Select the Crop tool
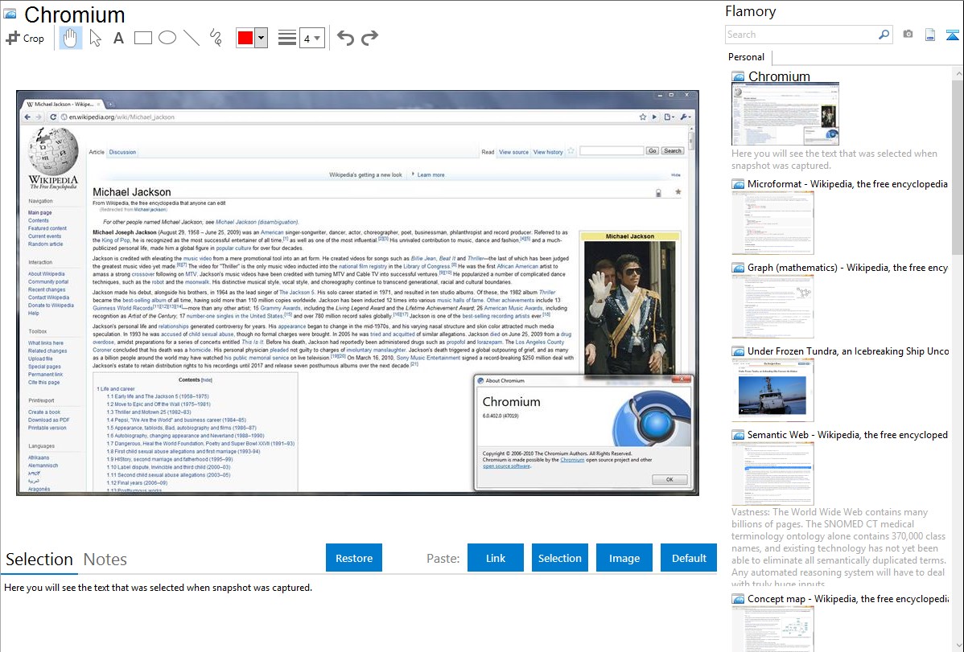Viewport: 964px width, 652px height. pos(25,38)
